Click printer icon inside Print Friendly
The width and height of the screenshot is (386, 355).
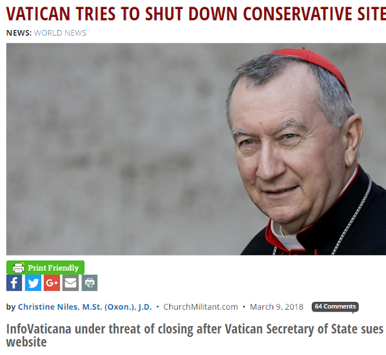tap(19, 268)
